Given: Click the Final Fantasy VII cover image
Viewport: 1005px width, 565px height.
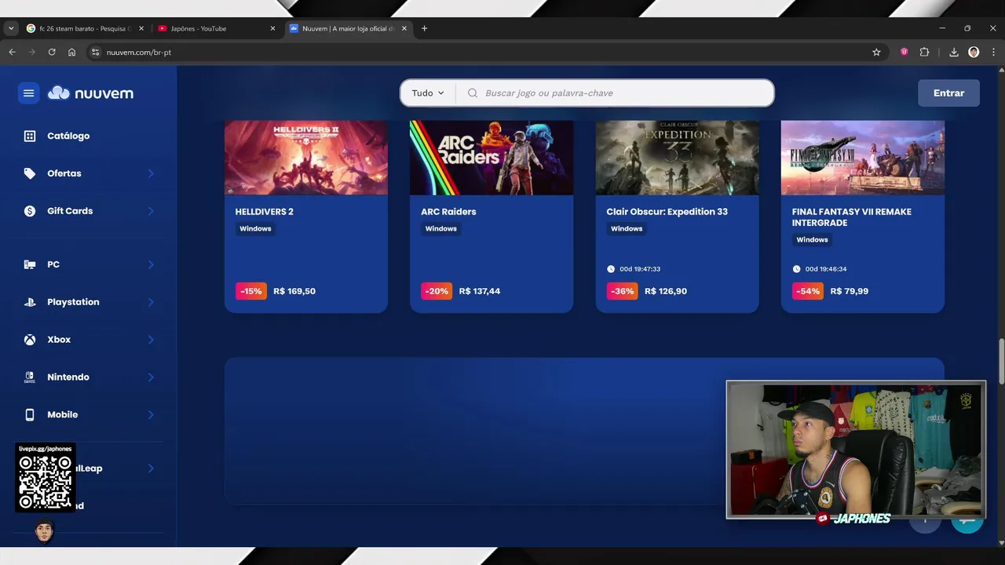Looking at the screenshot, I should (x=863, y=157).
